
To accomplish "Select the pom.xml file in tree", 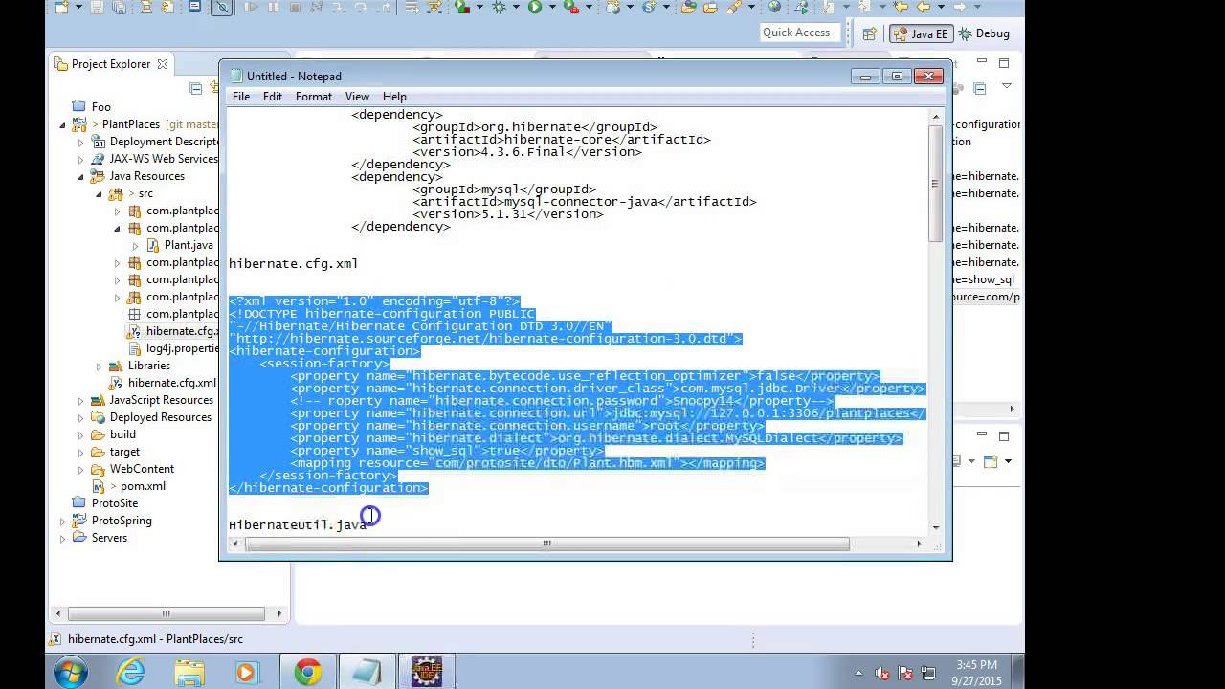I will pos(143,486).
